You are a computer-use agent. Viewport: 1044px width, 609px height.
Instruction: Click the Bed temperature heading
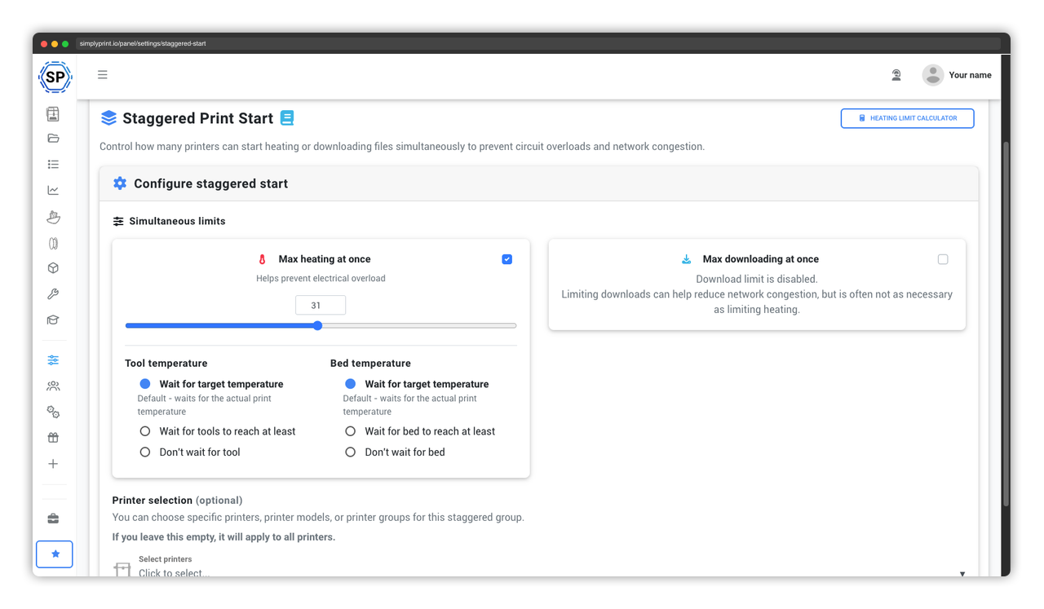pos(370,364)
